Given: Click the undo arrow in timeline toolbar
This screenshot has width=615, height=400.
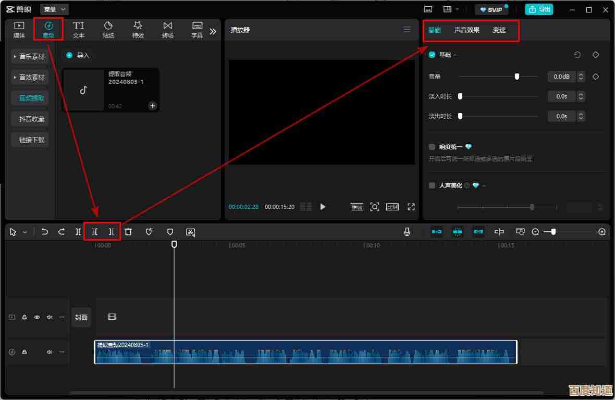Looking at the screenshot, I should tap(45, 232).
